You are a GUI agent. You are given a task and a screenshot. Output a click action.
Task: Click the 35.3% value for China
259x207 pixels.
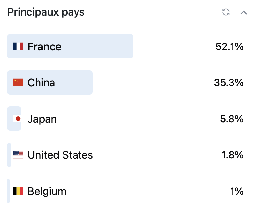pyautogui.click(x=229, y=83)
